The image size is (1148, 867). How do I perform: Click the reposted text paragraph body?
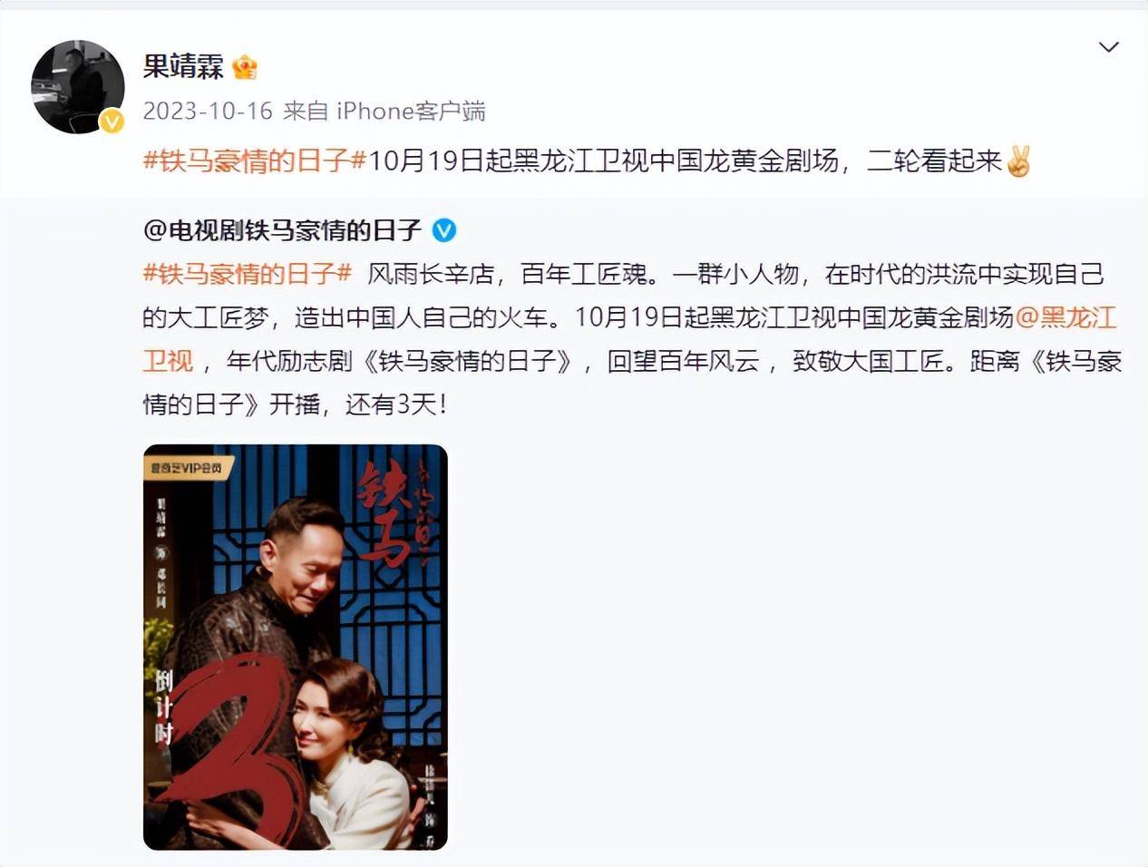[x=632, y=339]
